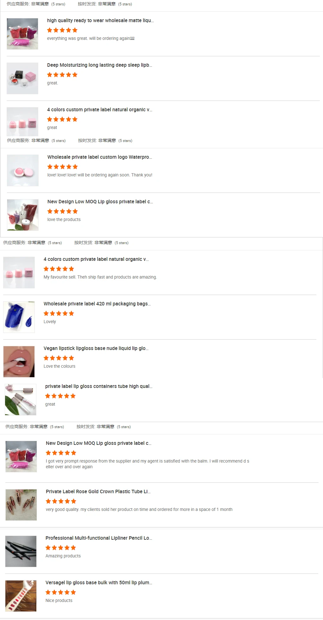Click the lipliner pencil product image
Viewport: 323px width, 620px height.
(21, 551)
